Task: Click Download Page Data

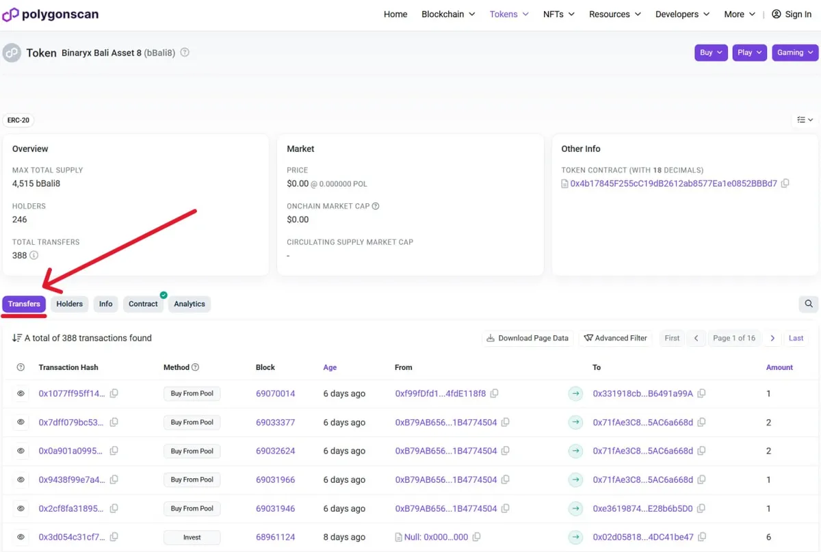Action: 527,338
